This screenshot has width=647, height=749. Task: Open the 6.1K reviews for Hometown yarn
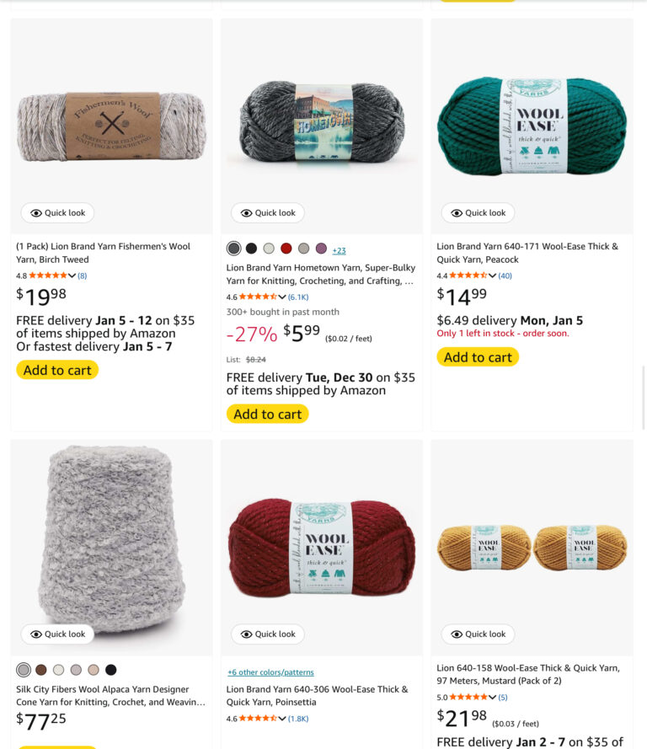tap(297, 297)
